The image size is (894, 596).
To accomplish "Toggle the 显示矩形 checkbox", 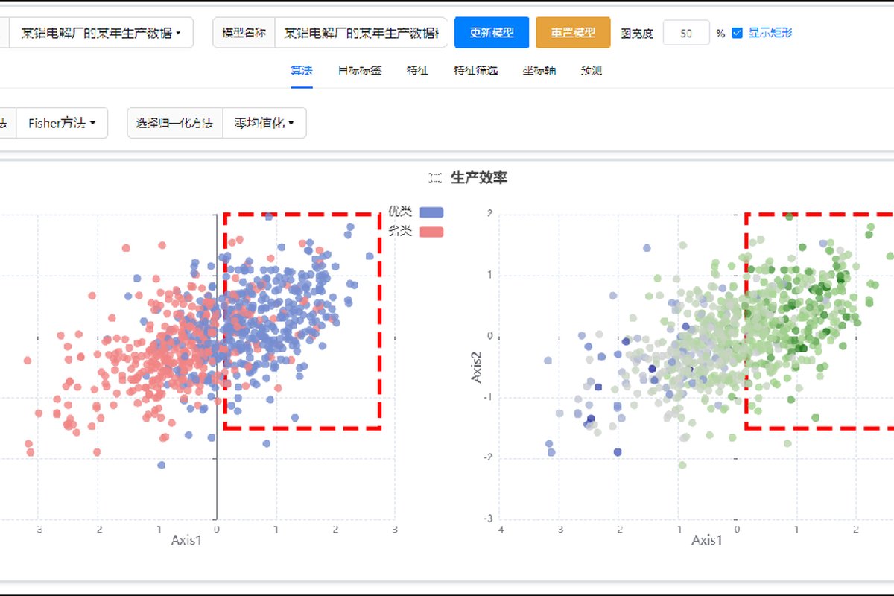I will [738, 33].
